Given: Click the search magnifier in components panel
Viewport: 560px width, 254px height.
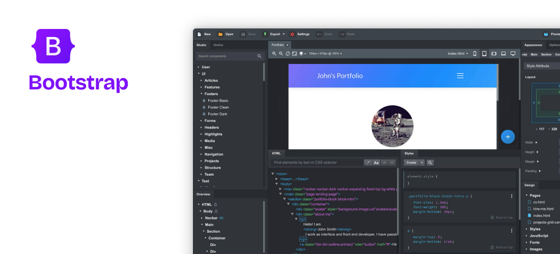Looking at the screenshot, I should pos(259,56).
